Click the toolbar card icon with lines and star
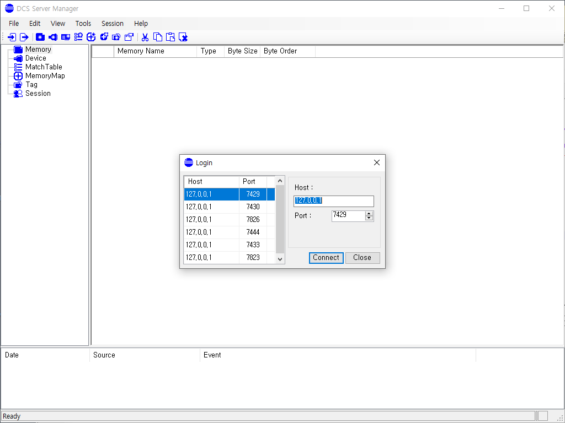The height and width of the screenshot is (423, 565). (x=66, y=37)
